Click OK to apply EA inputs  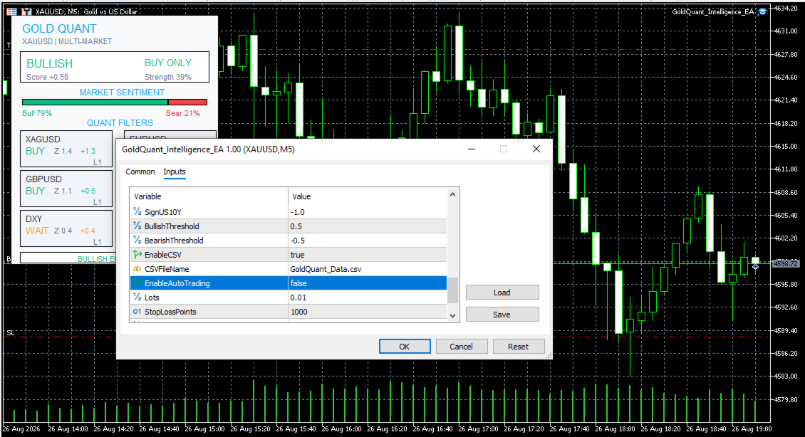[x=405, y=347]
